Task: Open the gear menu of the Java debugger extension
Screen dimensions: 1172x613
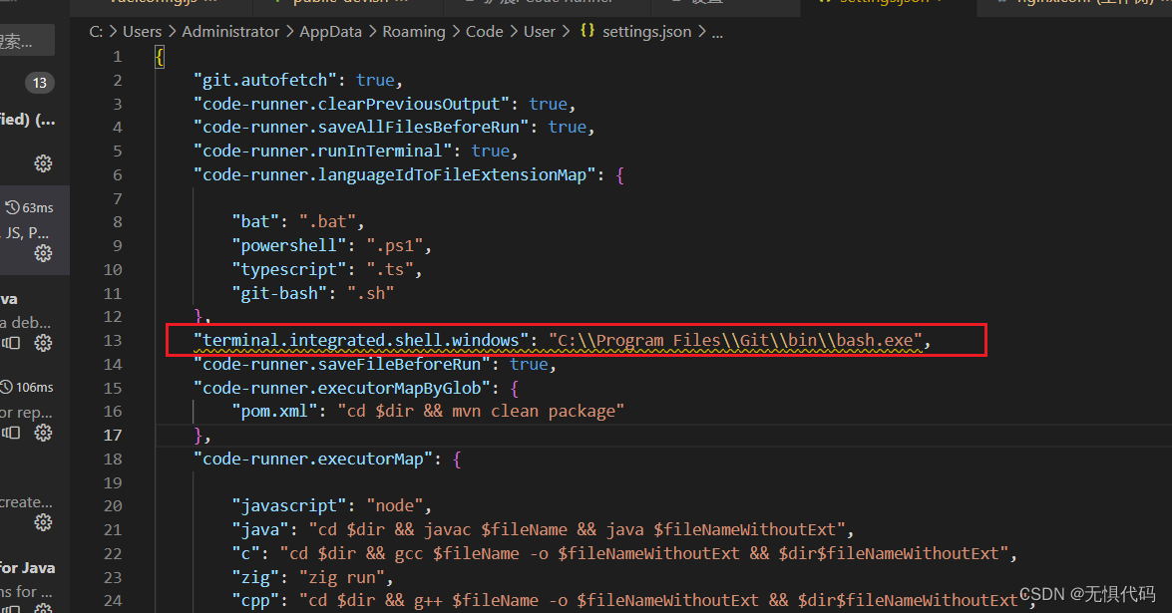Action: (x=42, y=342)
